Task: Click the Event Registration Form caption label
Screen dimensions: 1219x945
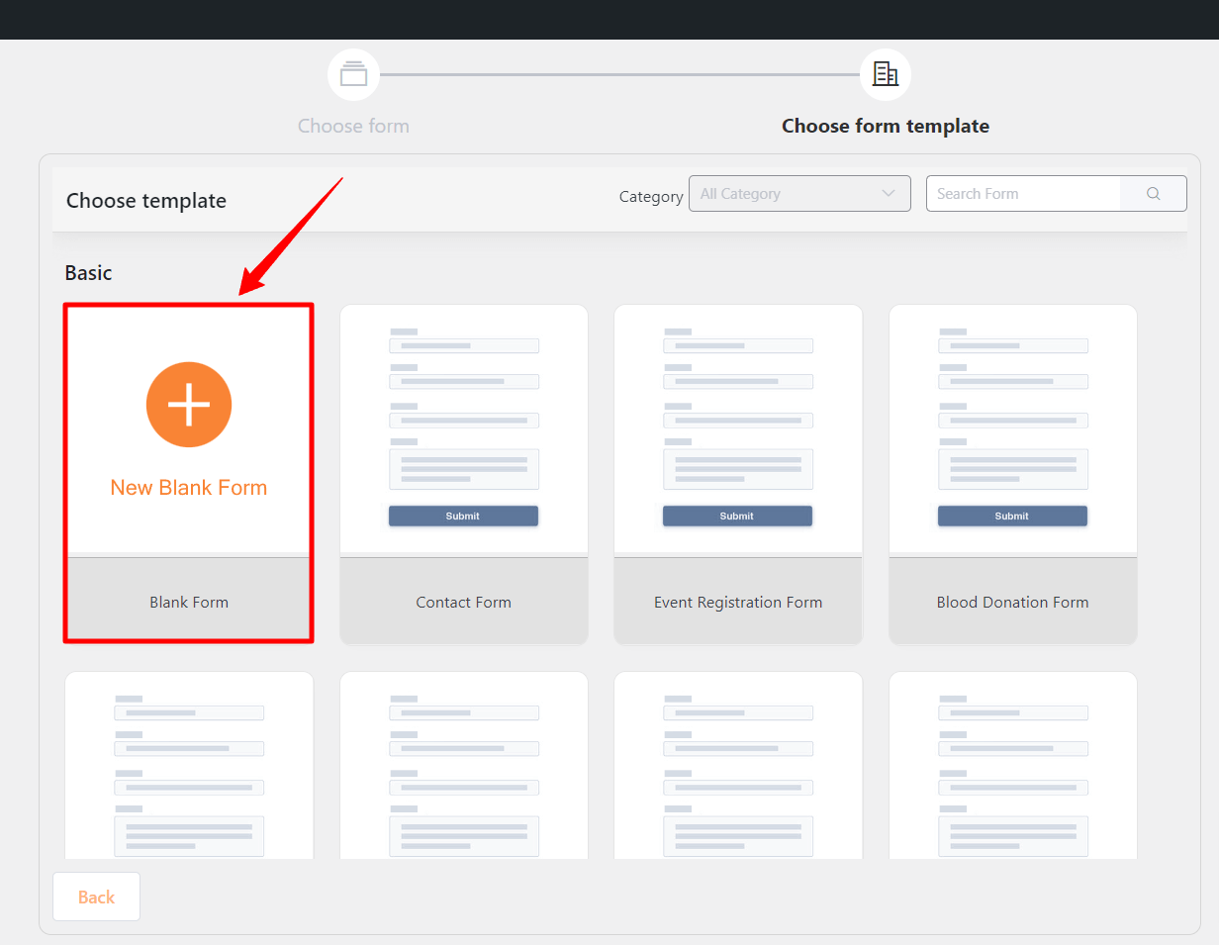Action: click(x=738, y=602)
